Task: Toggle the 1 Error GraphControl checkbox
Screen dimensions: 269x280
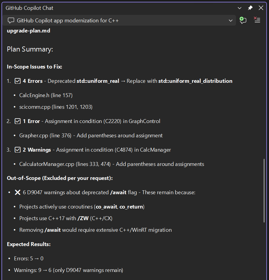Action: tap(18, 121)
